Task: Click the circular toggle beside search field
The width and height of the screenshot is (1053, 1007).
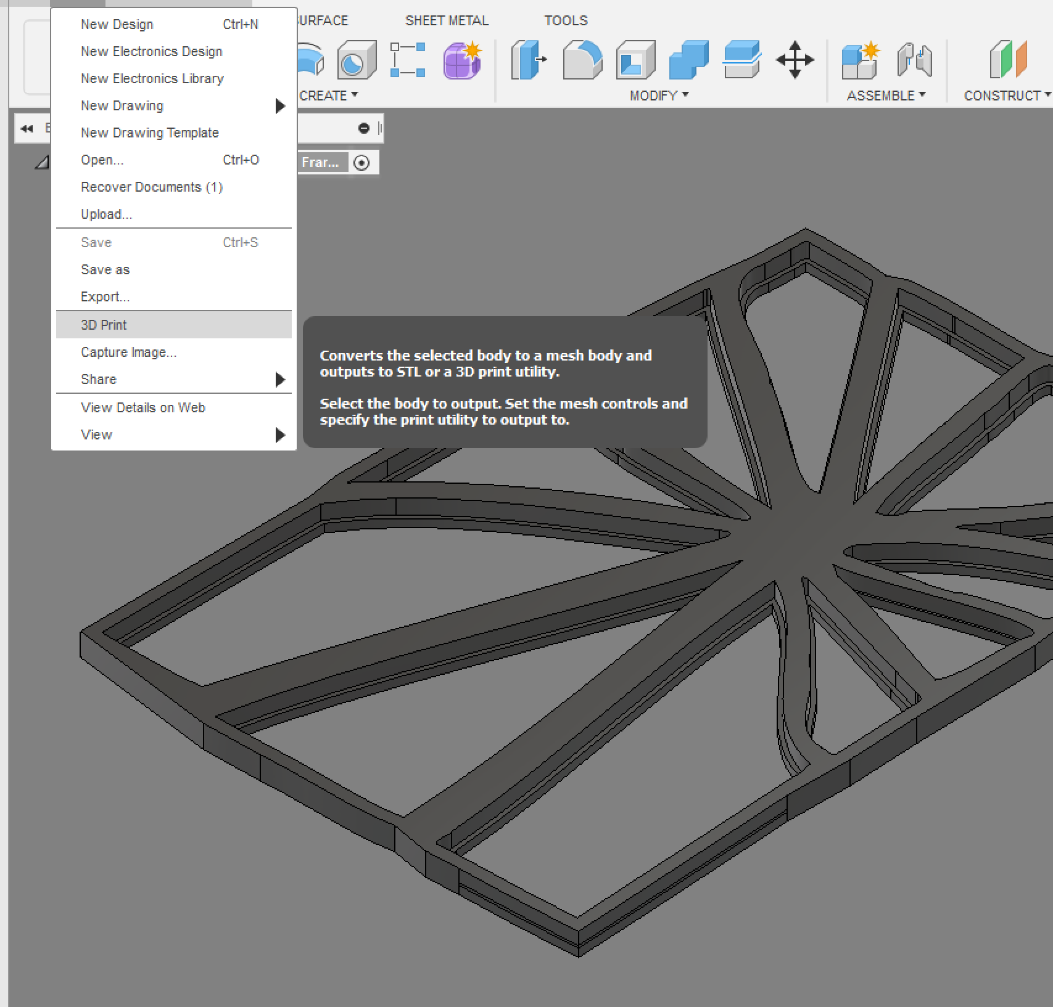Action: click(x=363, y=128)
